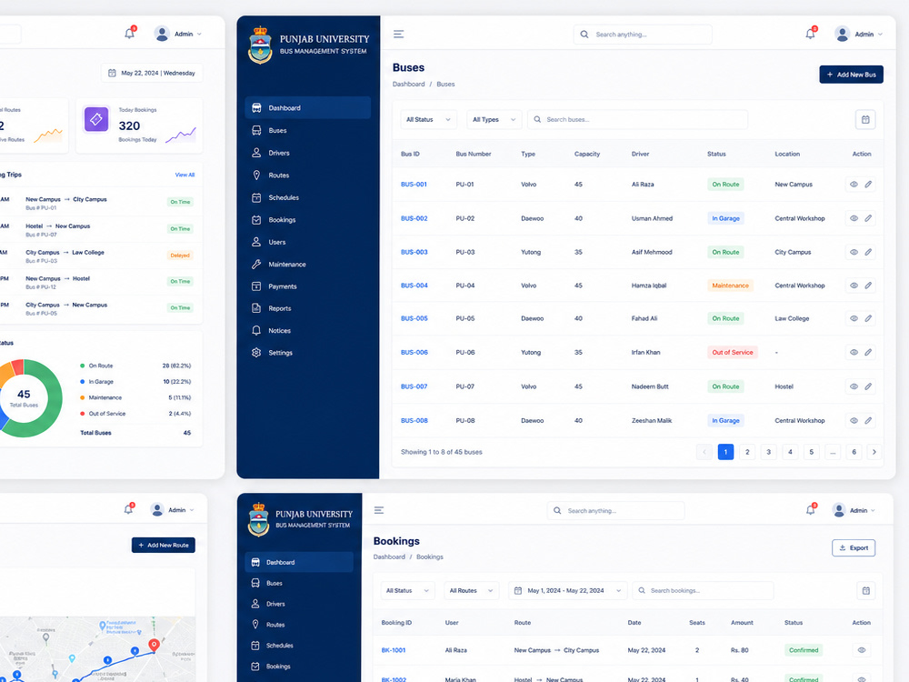This screenshot has height=682, width=909.
Task: Open the hamburger menu in Buses window
Action: pyautogui.click(x=398, y=35)
